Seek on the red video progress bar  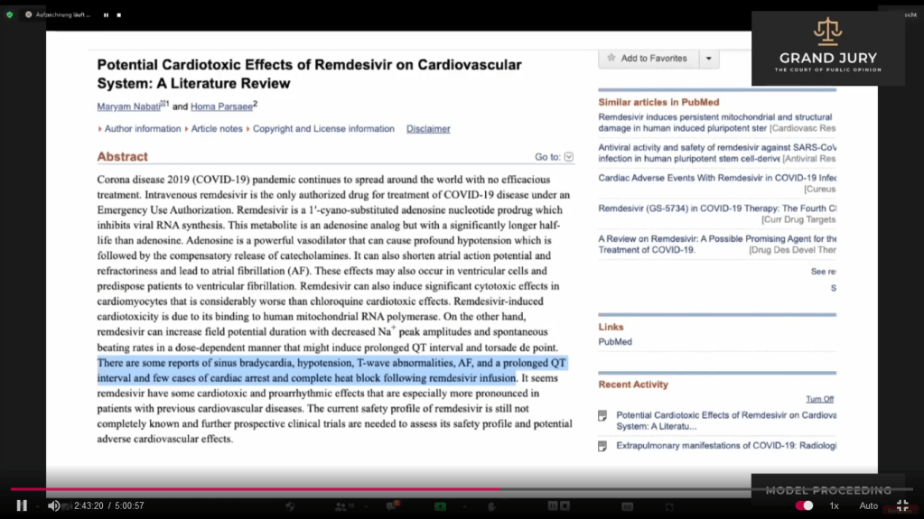(271, 489)
